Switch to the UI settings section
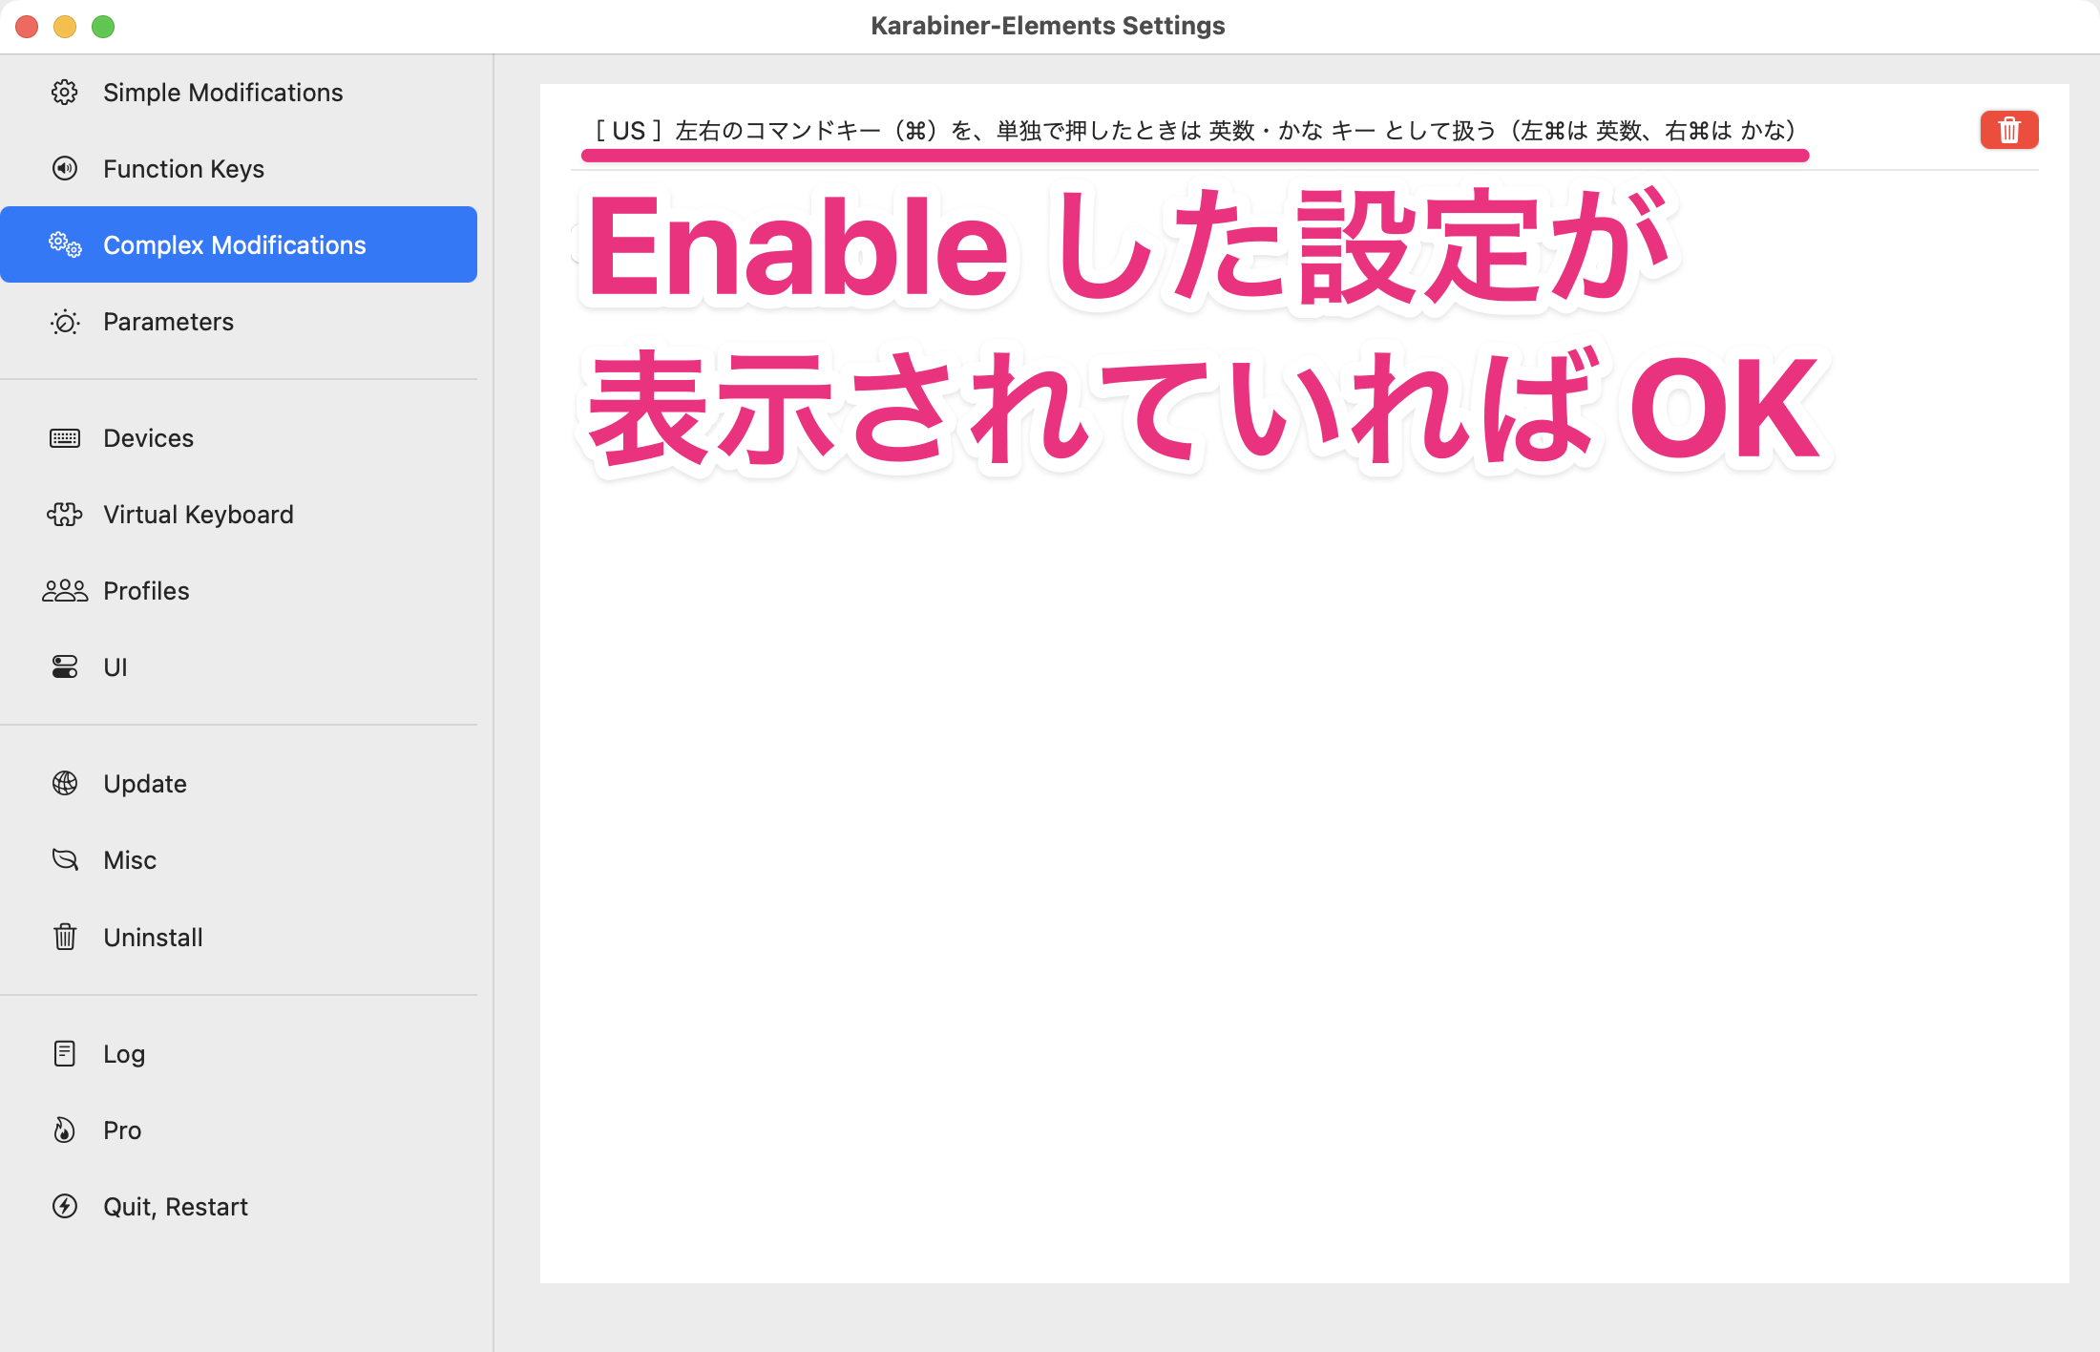 pos(115,666)
